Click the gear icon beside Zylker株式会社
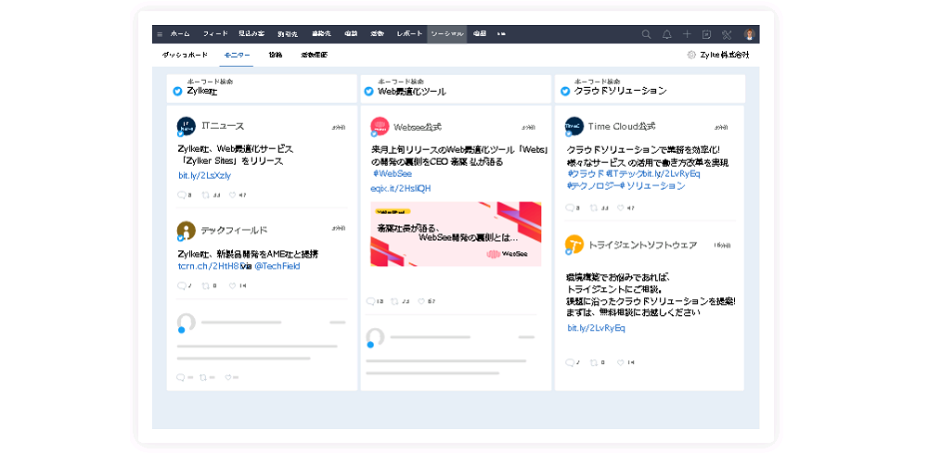This screenshot has height=454, width=928. click(691, 55)
